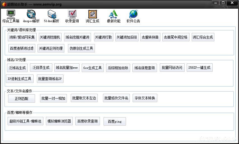Open the 51dns解析 server icon
The height and width of the screenshot is (144, 239).
point(52,14)
